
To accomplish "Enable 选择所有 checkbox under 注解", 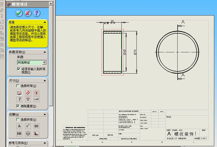I will [x=18, y=119].
